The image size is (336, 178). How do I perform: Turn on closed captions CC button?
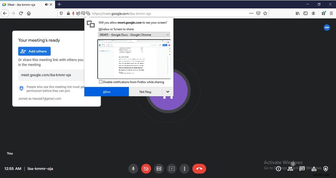click(x=159, y=169)
